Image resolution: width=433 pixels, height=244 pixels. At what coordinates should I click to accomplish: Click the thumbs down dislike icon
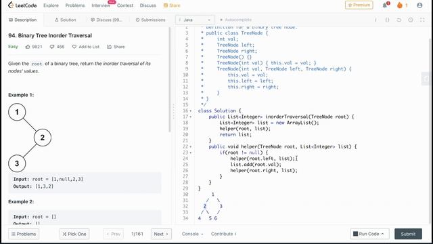pyautogui.click(x=52, y=47)
